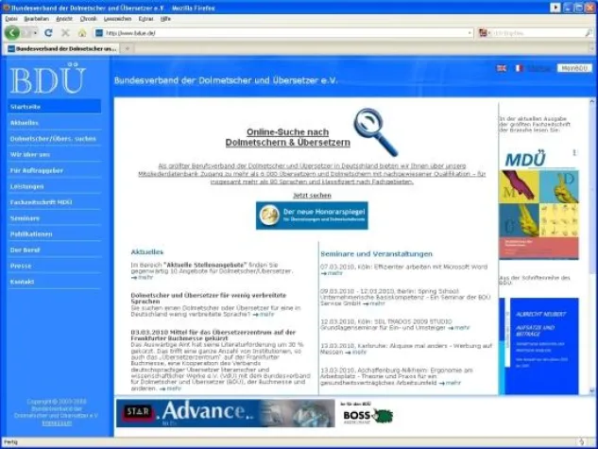Open Fachzeitschrift MDÜ in sidebar
Screen dimensions: 598x449
(54, 202)
